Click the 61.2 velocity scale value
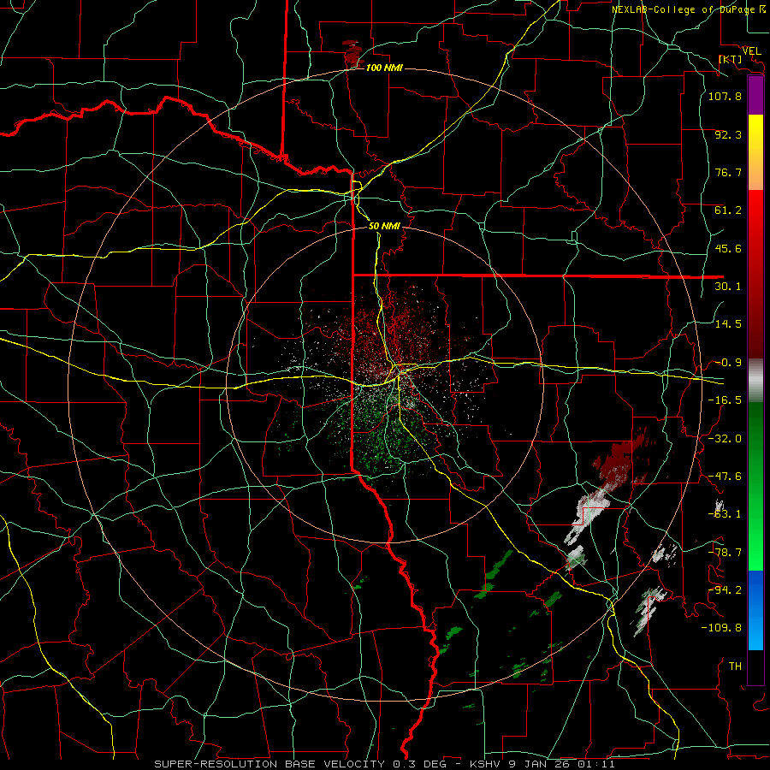The width and height of the screenshot is (770, 770). [x=728, y=210]
